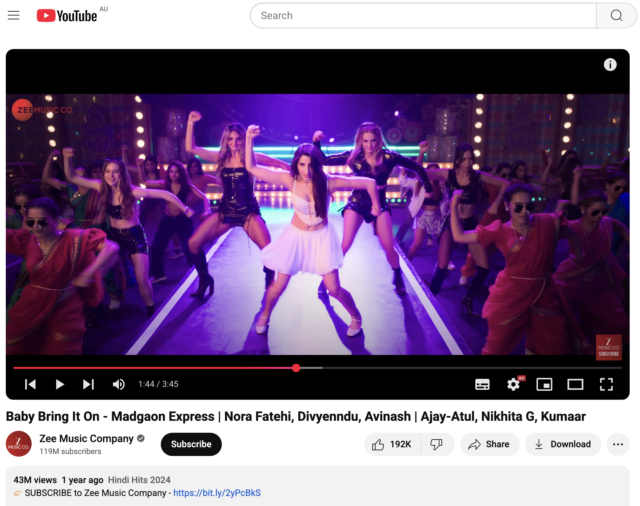Viewport: 640px width, 506px height.
Task: Skip to the previous video
Action: (30, 384)
